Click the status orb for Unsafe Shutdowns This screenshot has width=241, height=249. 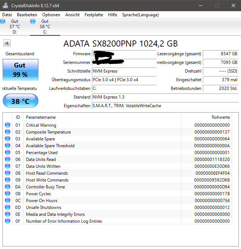pyautogui.click(x=8, y=207)
